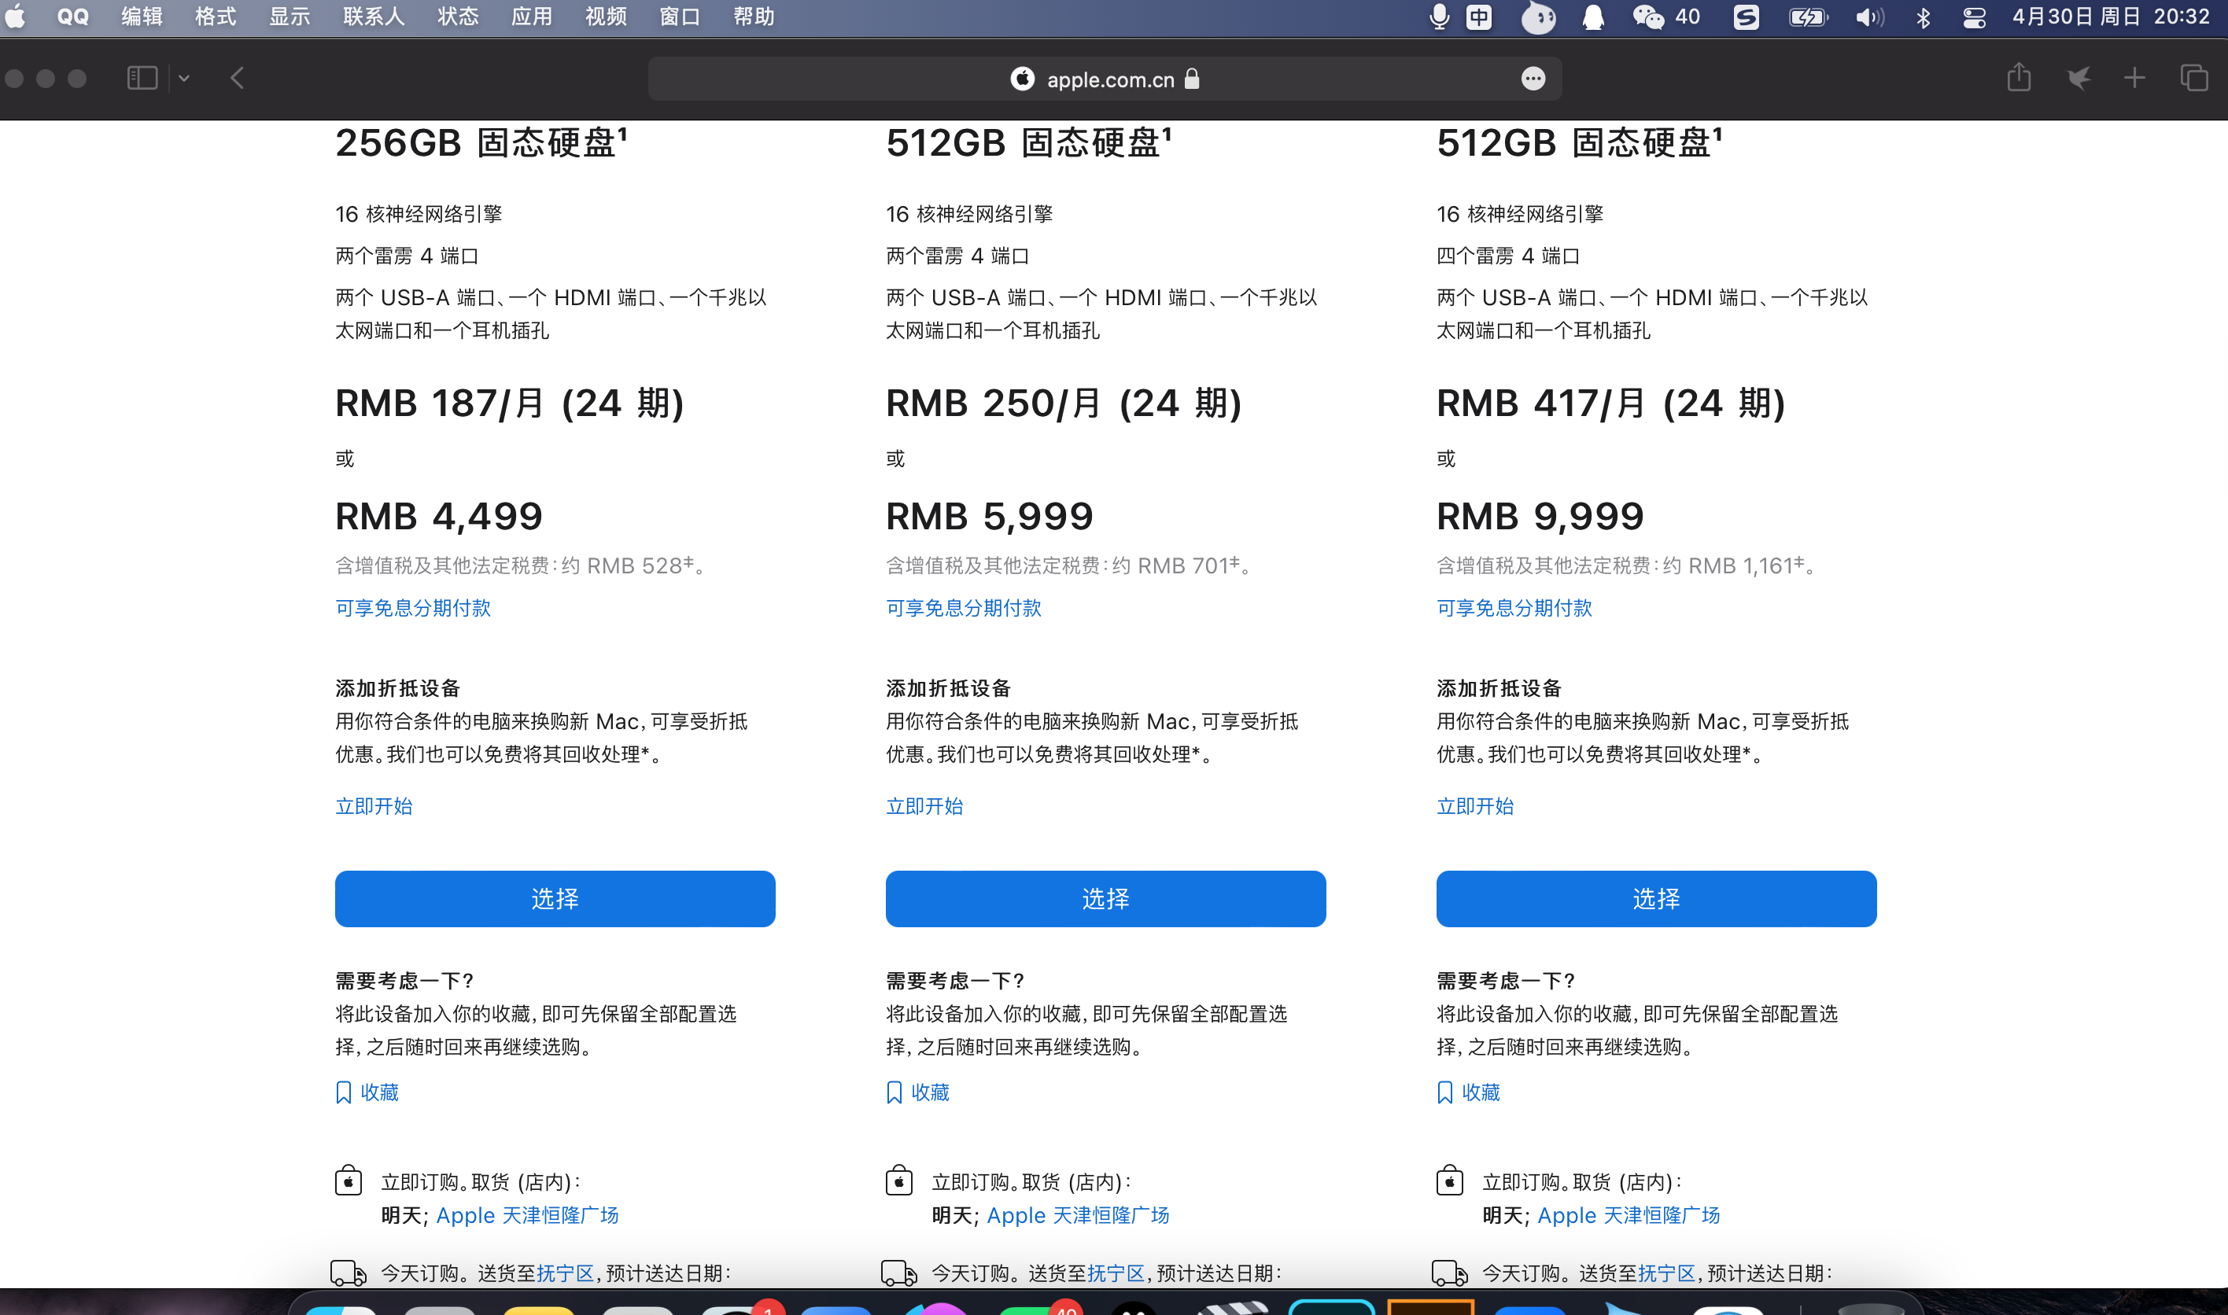Open a new Safari tab
This screenshot has height=1315, width=2228.
point(2135,78)
